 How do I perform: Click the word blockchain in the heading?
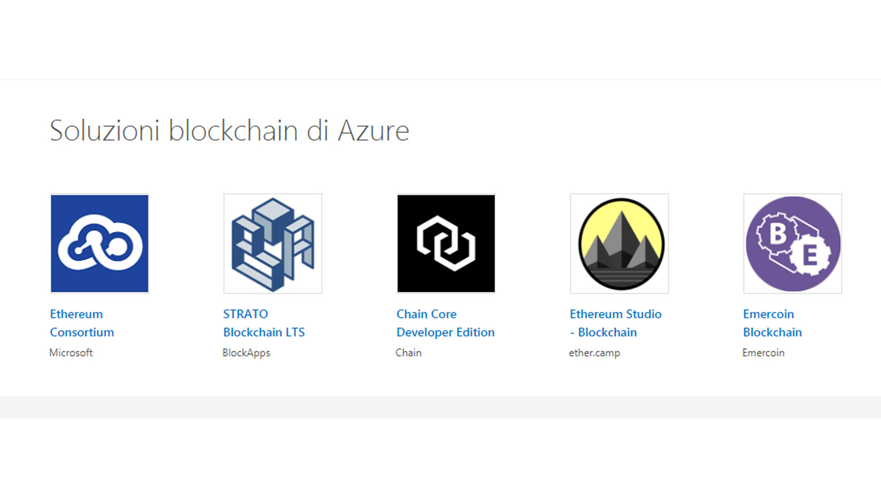[233, 131]
